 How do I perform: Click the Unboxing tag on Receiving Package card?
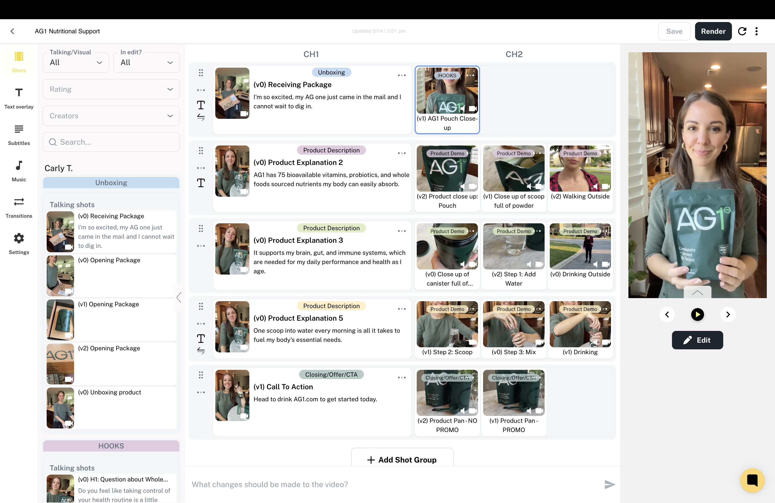(331, 72)
